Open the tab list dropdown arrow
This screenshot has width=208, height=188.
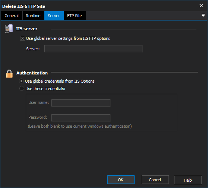tap(203, 15)
